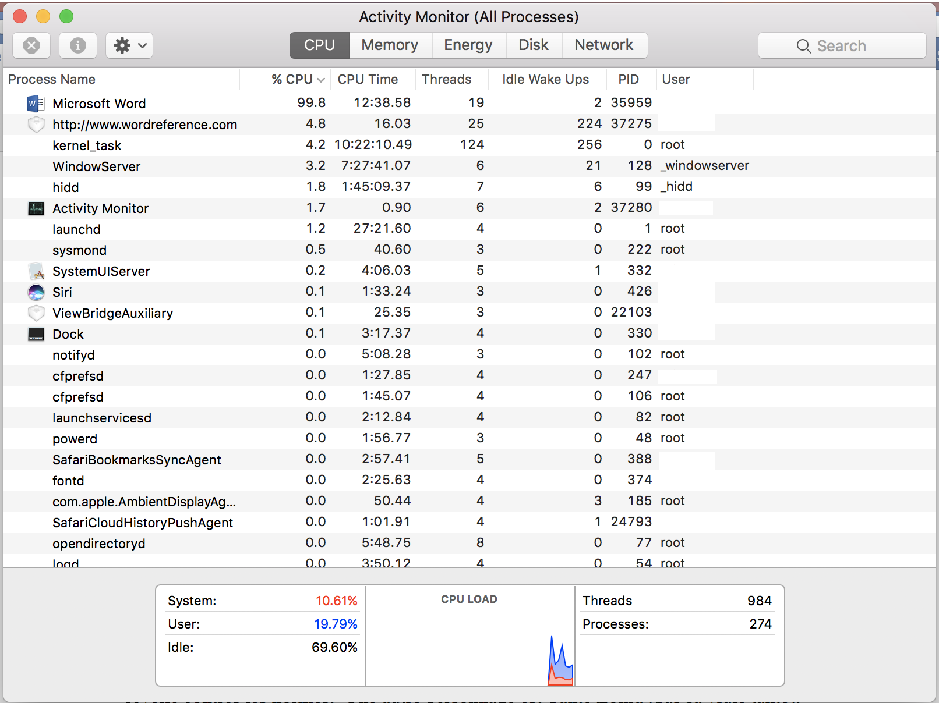
Task: Click CPU time 10:22:10.49 for kernel_task
Action: [373, 145]
